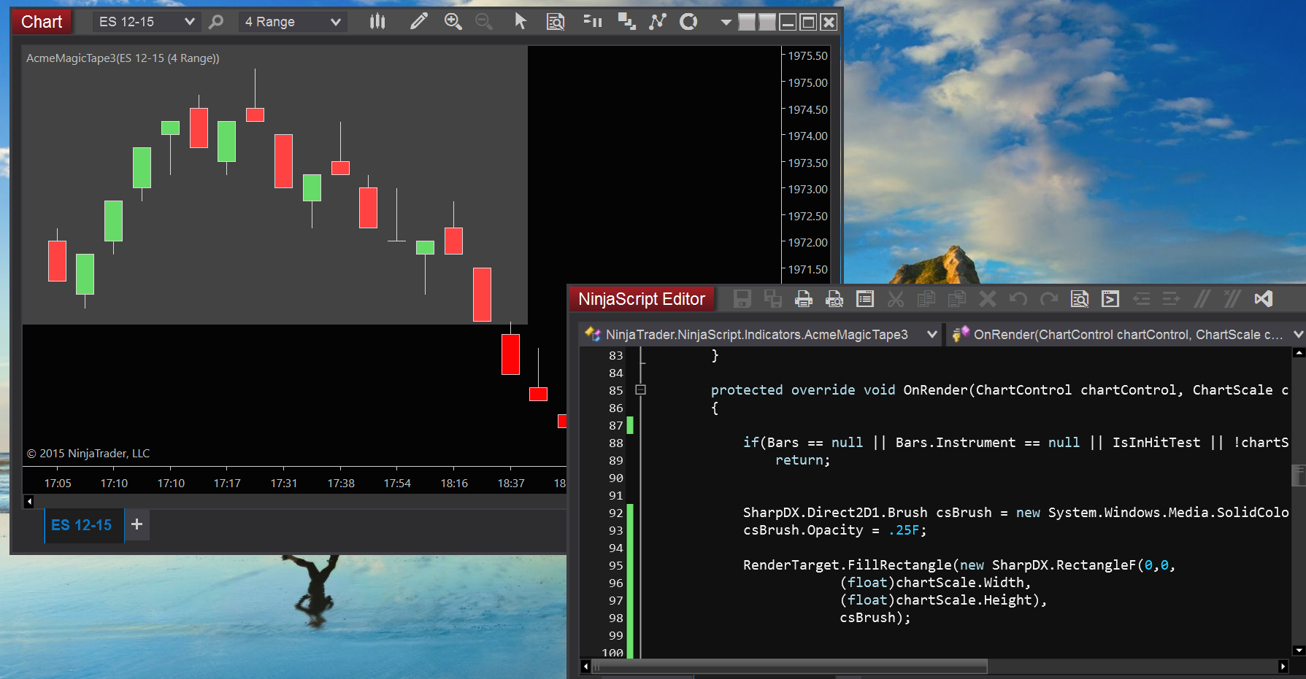This screenshot has width=1306, height=679.
Task: Click editor vertical scroll down arrow
Action: point(1299,651)
